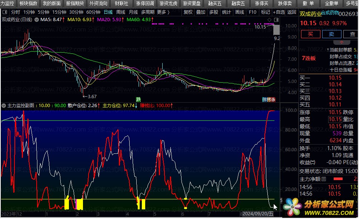This screenshot has width=360, height=219.
Task: Click the 多股 button
Action: pos(214,12)
